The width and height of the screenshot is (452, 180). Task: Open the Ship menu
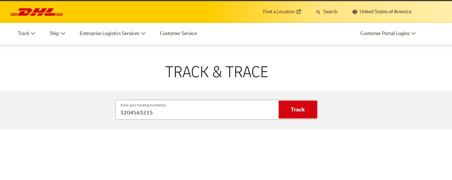[x=57, y=33]
